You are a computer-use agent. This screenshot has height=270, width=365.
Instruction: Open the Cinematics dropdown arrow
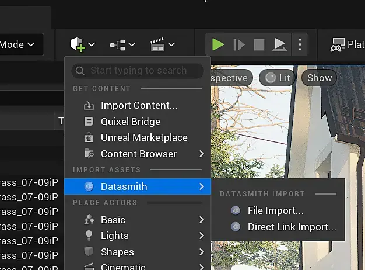point(171,44)
